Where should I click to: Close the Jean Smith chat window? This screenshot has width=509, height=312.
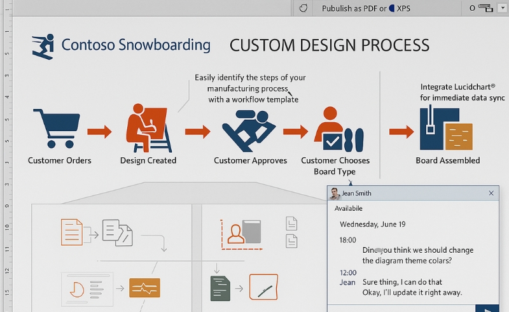[x=491, y=194]
